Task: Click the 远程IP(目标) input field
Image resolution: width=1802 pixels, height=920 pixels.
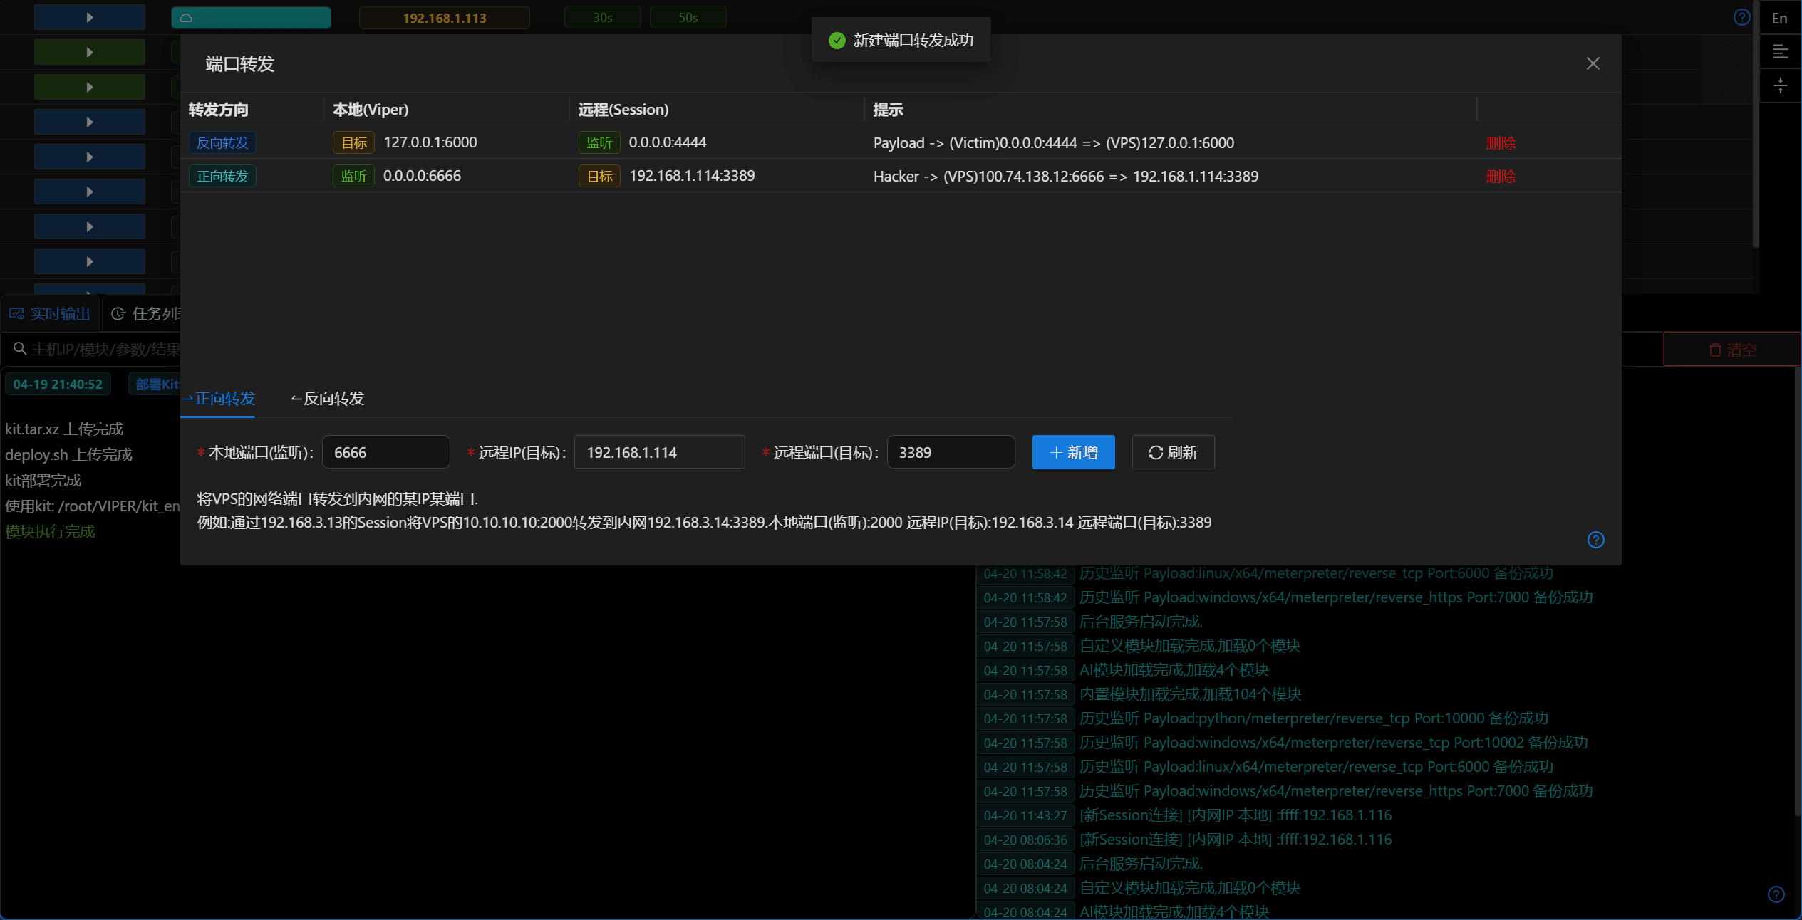Action: click(x=659, y=452)
